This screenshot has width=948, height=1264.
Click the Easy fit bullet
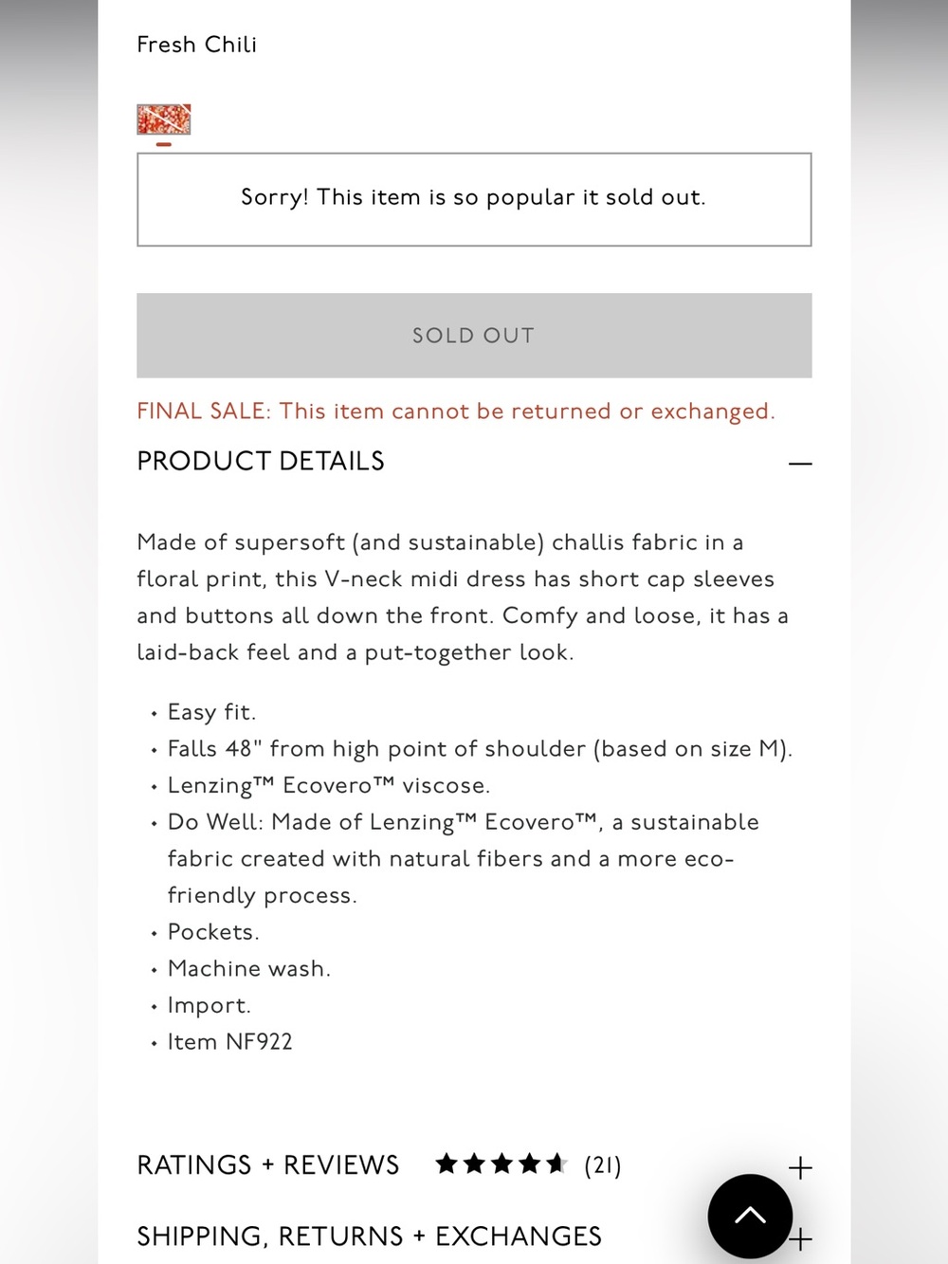[x=211, y=712]
